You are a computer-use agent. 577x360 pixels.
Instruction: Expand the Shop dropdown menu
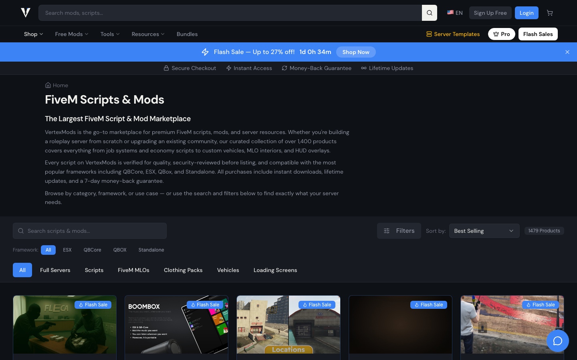coord(33,34)
